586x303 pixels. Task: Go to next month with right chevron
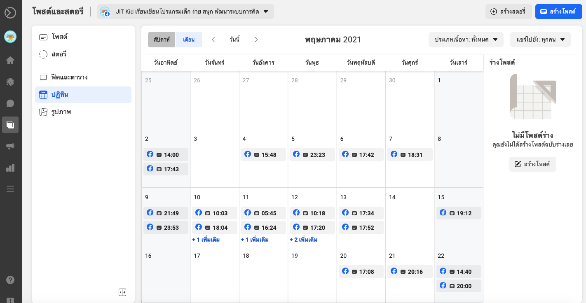pos(256,40)
